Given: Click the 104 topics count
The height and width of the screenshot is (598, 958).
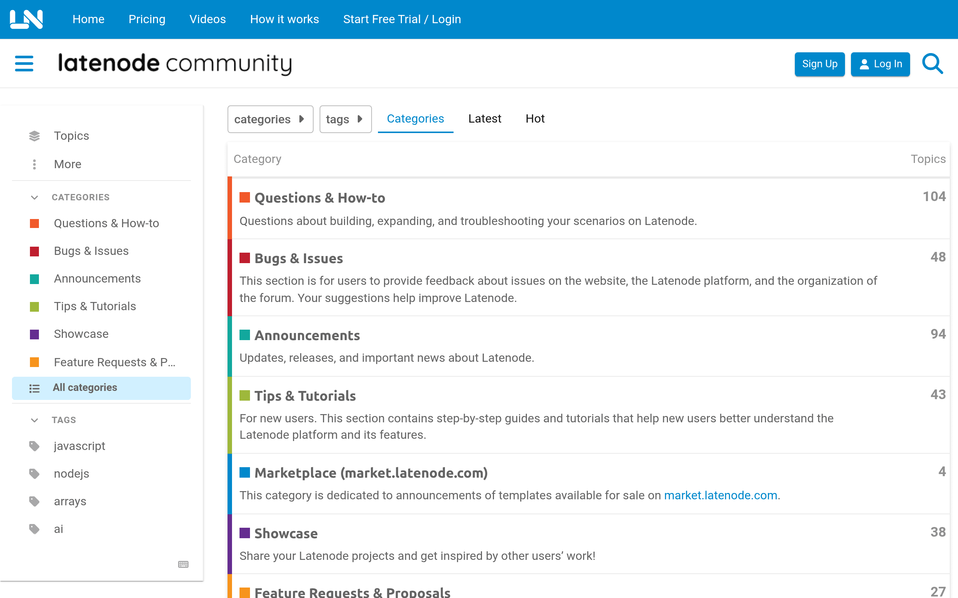Looking at the screenshot, I should click(934, 197).
